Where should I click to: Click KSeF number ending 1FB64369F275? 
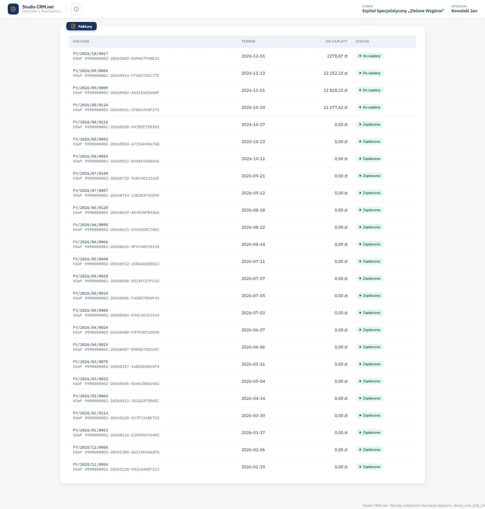coord(116,110)
